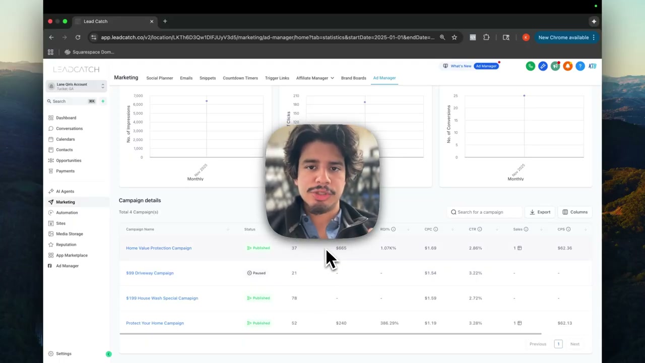Image resolution: width=645 pixels, height=363 pixels.
Task: Open the Home Value Protection Campaign link
Action: click(x=159, y=248)
